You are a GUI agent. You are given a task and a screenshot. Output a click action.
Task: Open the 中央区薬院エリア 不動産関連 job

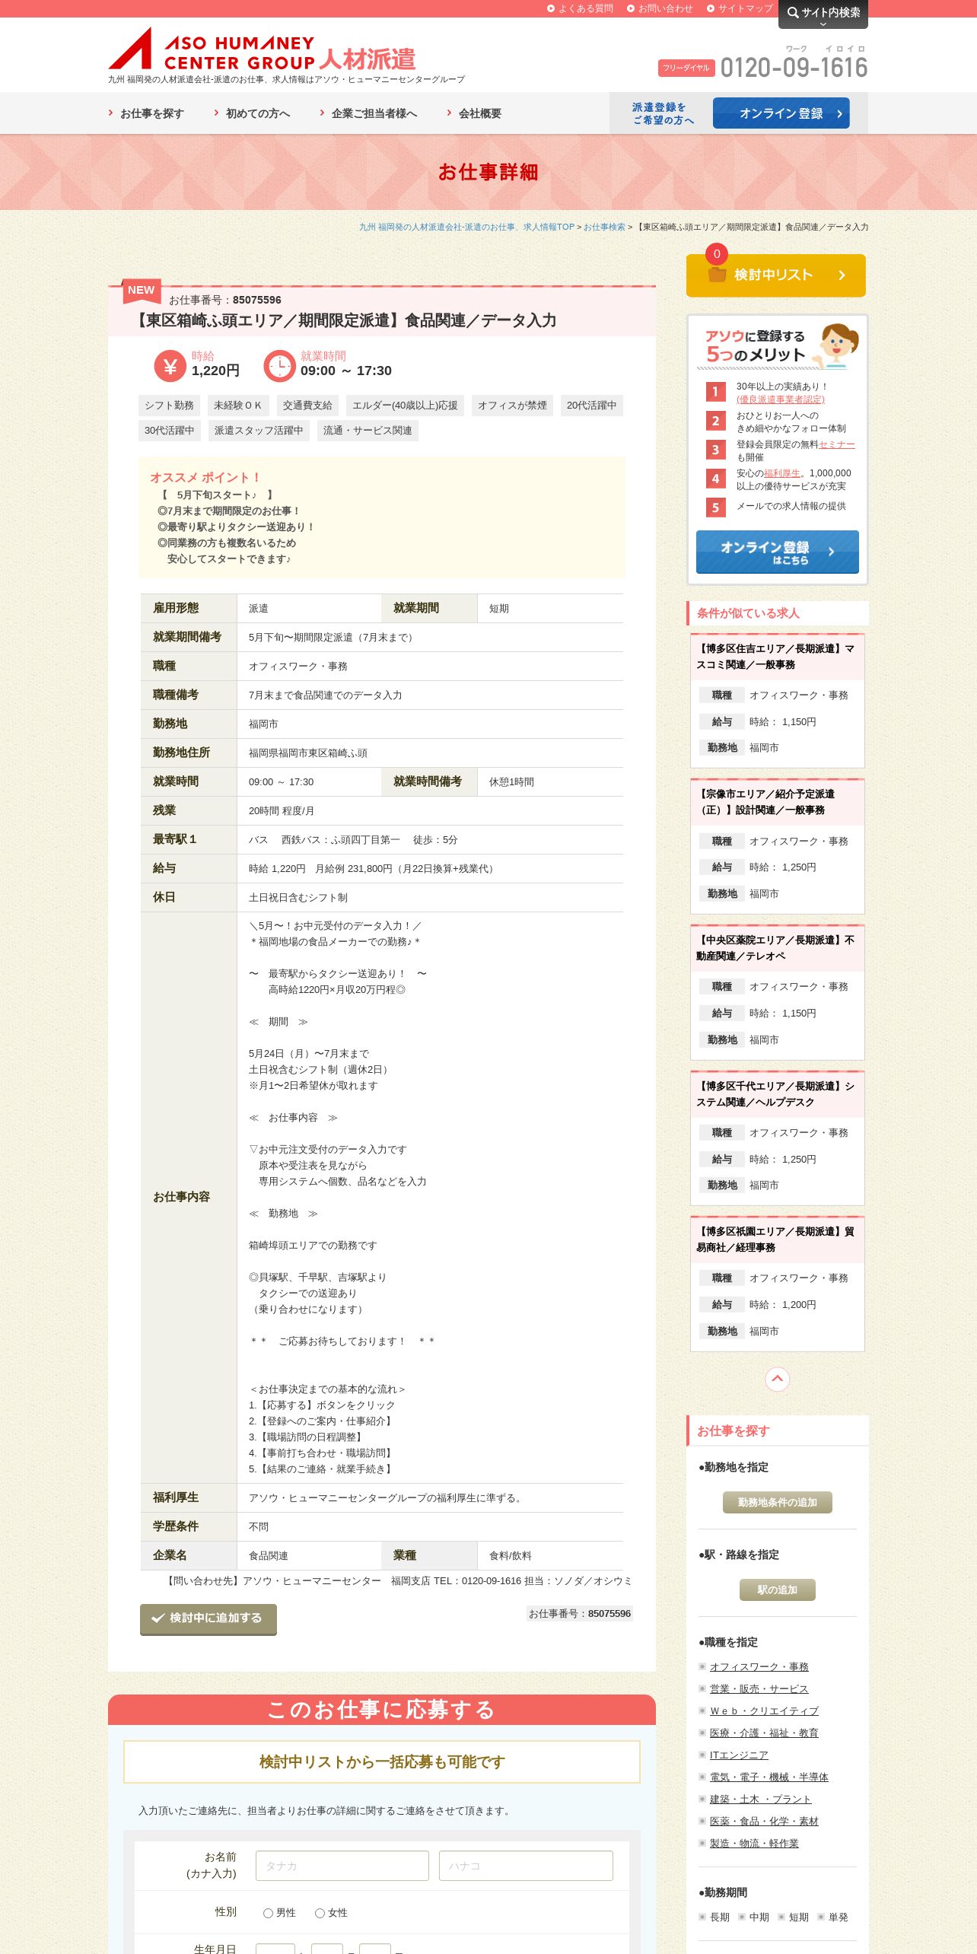[776, 948]
